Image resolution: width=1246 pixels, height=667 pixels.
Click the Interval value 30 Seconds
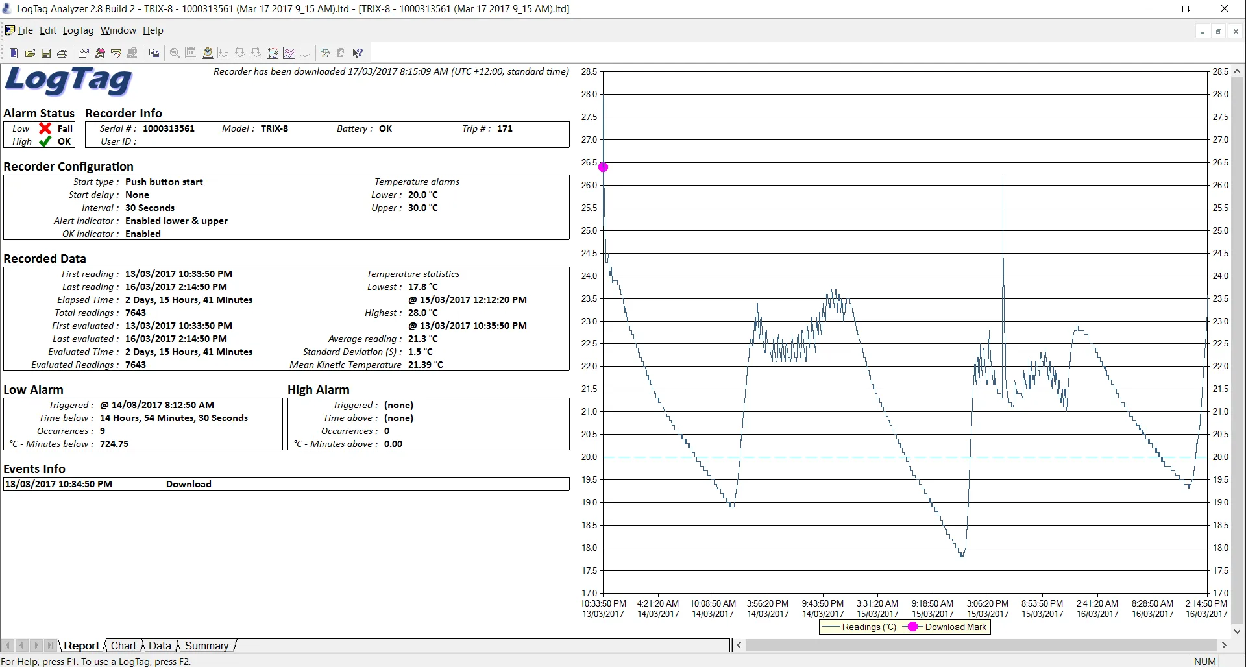click(x=150, y=208)
